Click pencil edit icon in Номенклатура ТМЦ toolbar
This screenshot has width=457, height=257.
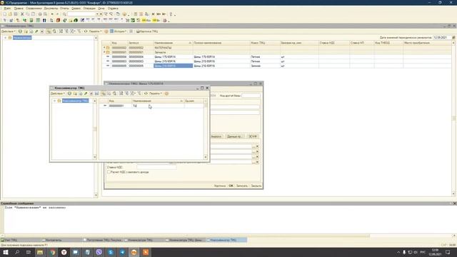(36, 31)
